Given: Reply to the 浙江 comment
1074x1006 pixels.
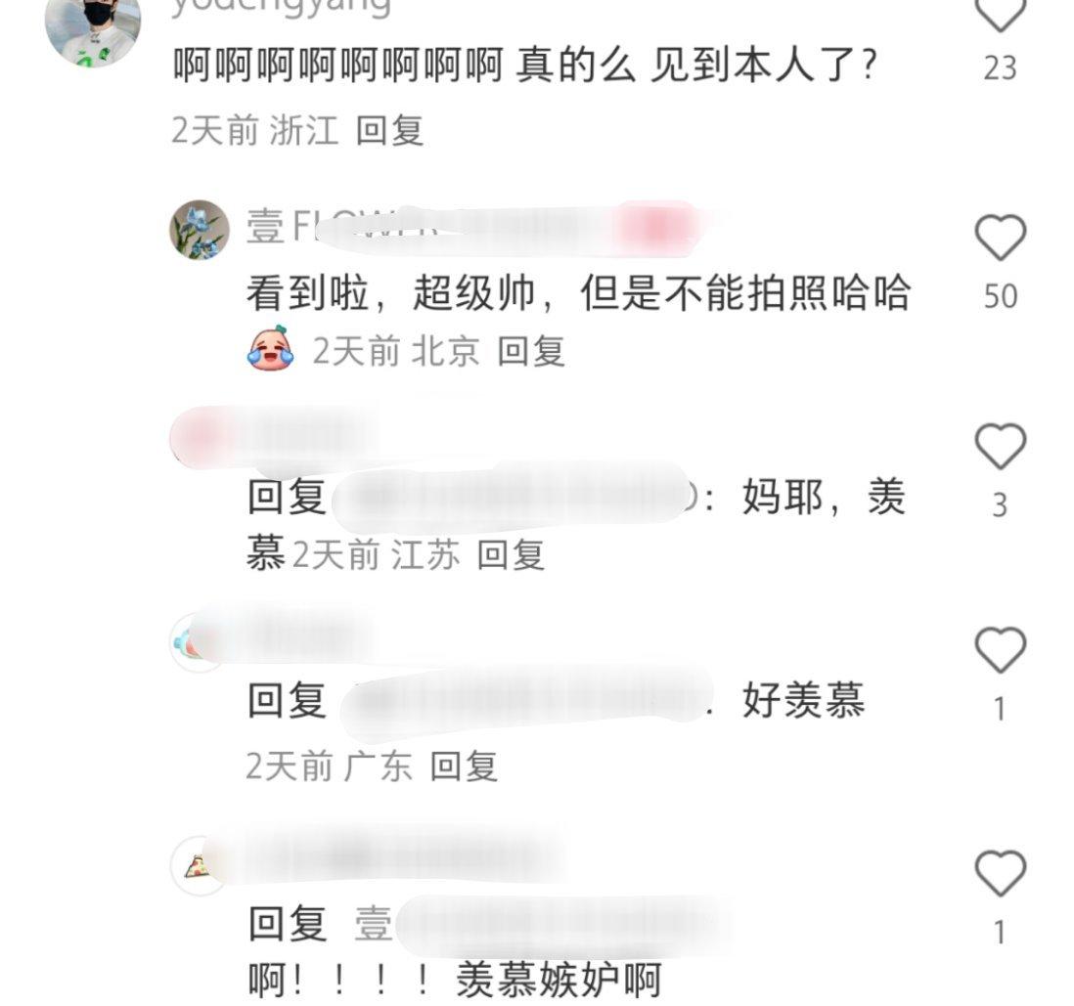Looking at the screenshot, I should coord(389,130).
